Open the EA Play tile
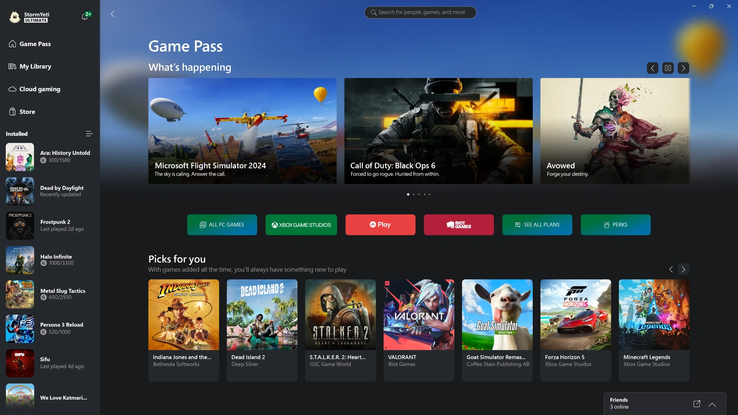This screenshot has width=738, height=415. 380,225
